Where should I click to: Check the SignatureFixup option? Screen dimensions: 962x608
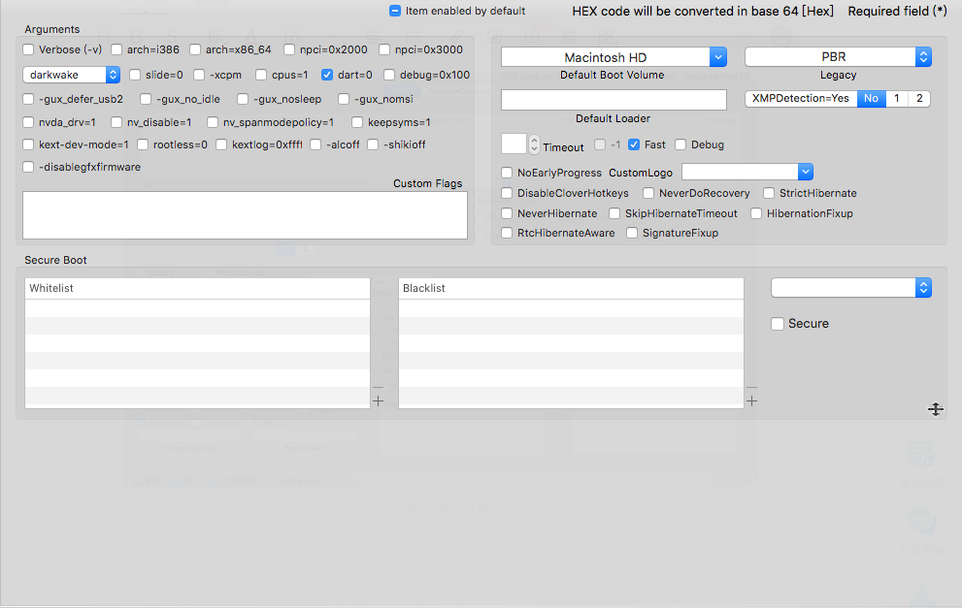pyautogui.click(x=632, y=233)
